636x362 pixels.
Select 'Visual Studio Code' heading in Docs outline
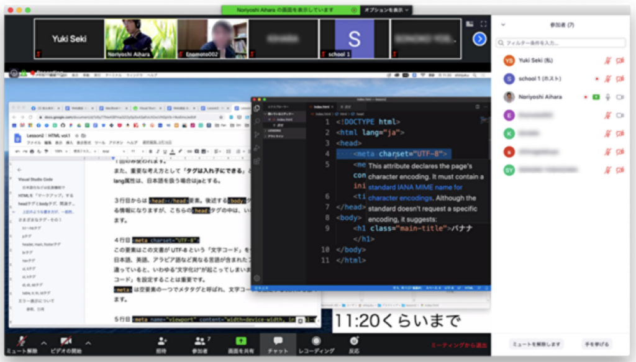coord(35,179)
